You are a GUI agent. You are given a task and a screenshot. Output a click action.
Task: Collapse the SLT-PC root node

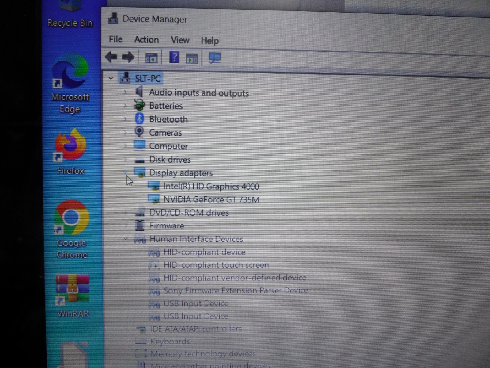pyautogui.click(x=111, y=79)
